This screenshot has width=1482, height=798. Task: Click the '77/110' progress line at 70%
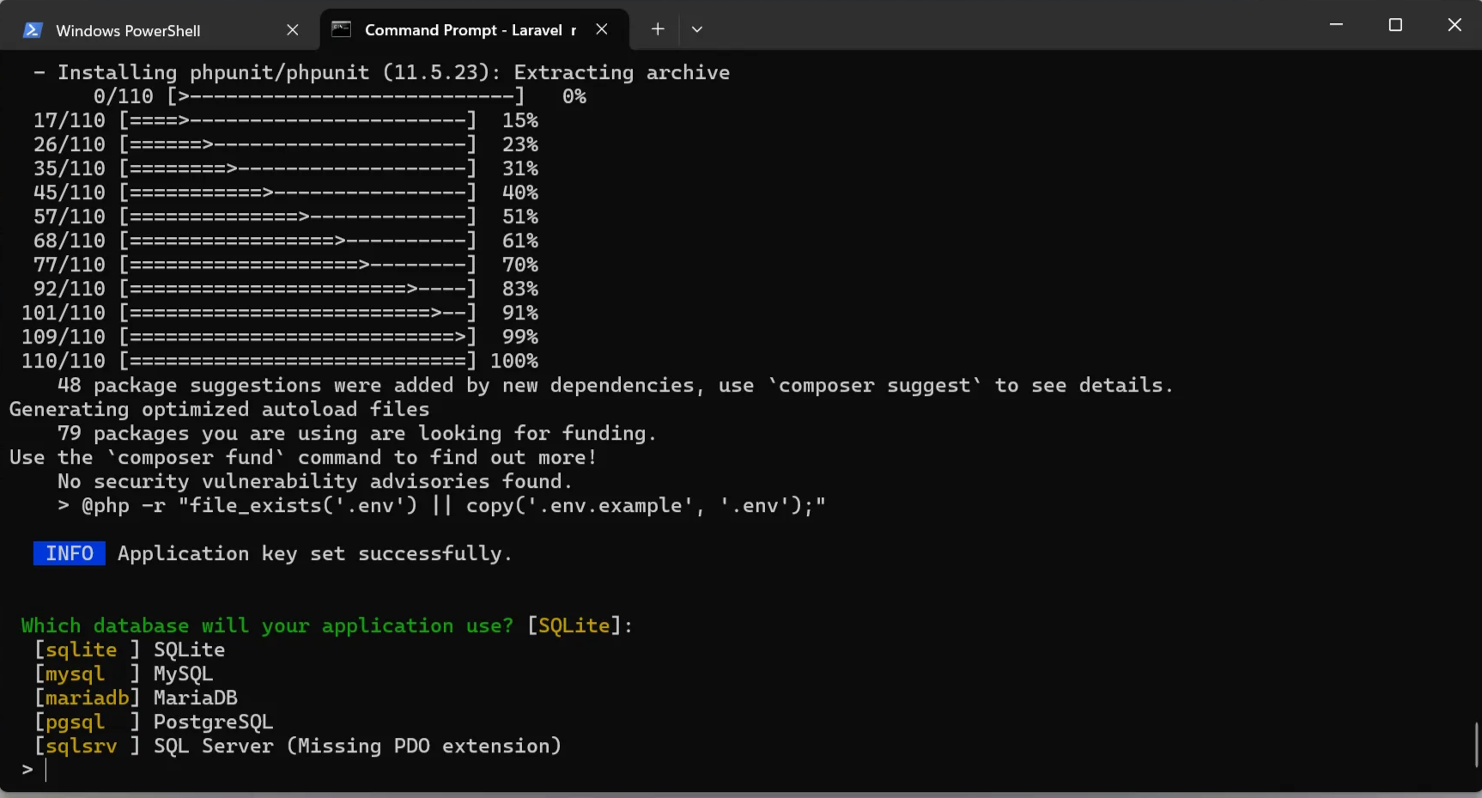coord(286,265)
